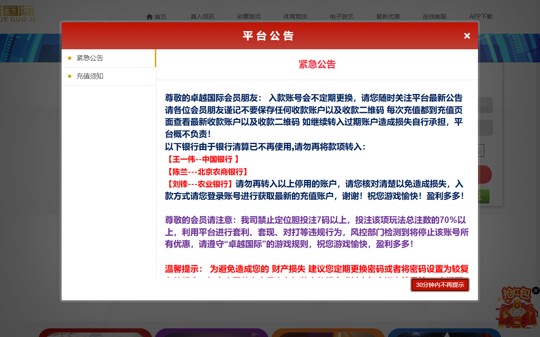The height and width of the screenshot is (337, 540).
Task: Open the 首页 navigation link
Action: [x=156, y=16]
